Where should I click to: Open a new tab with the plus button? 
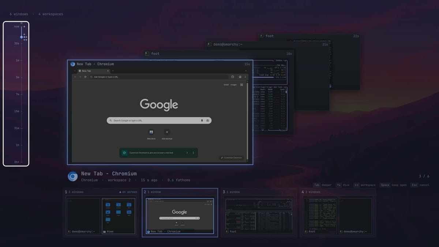click(113, 71)
